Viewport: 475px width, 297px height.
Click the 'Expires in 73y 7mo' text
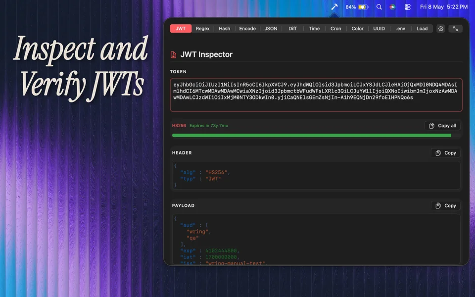209,125
